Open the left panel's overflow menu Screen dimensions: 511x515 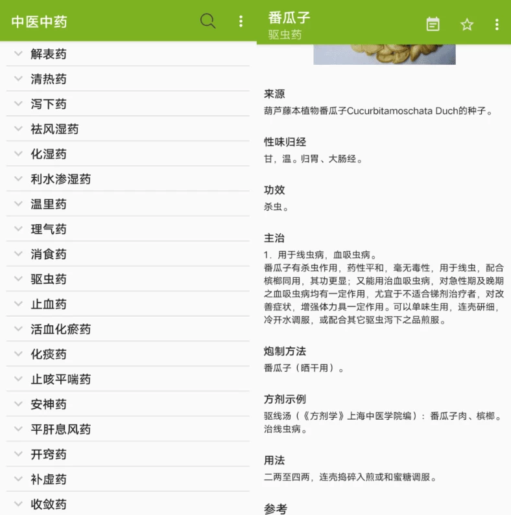pyautogui.click(x=241, y=21)
